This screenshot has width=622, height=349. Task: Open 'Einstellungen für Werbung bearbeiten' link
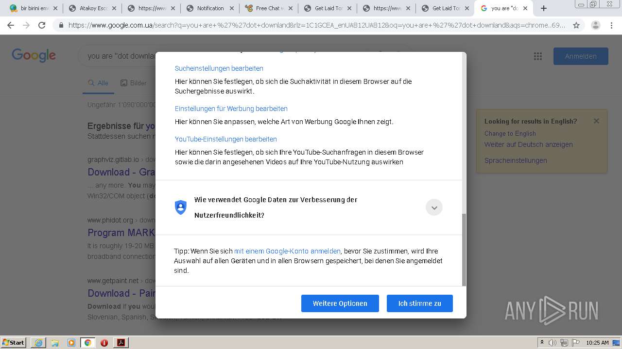231,109
